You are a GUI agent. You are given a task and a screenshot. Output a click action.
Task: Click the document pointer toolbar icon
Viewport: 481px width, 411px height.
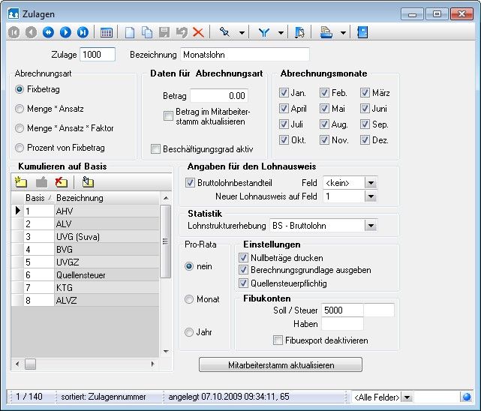299,32
